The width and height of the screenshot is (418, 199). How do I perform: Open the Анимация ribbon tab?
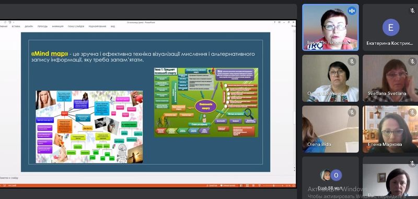coord(57,27)
